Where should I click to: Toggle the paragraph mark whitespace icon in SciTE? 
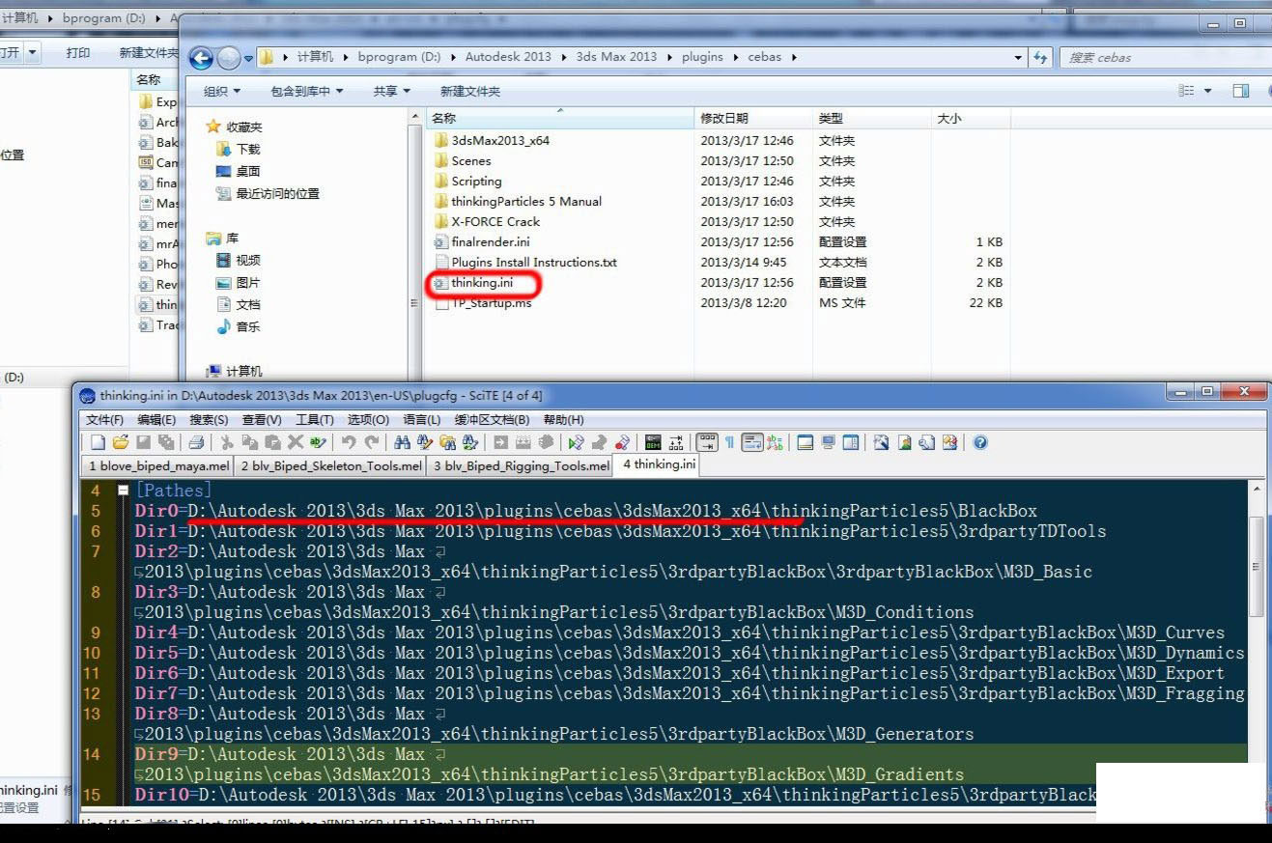point(730,442)
